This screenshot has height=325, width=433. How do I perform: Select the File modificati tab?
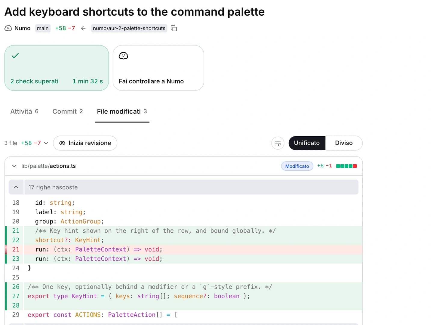(x=122, y=112)
